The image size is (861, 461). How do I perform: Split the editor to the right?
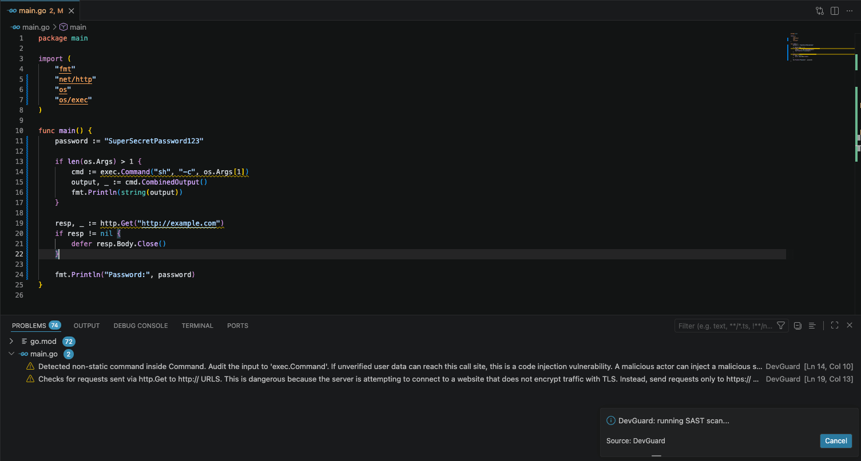(835, 11)
